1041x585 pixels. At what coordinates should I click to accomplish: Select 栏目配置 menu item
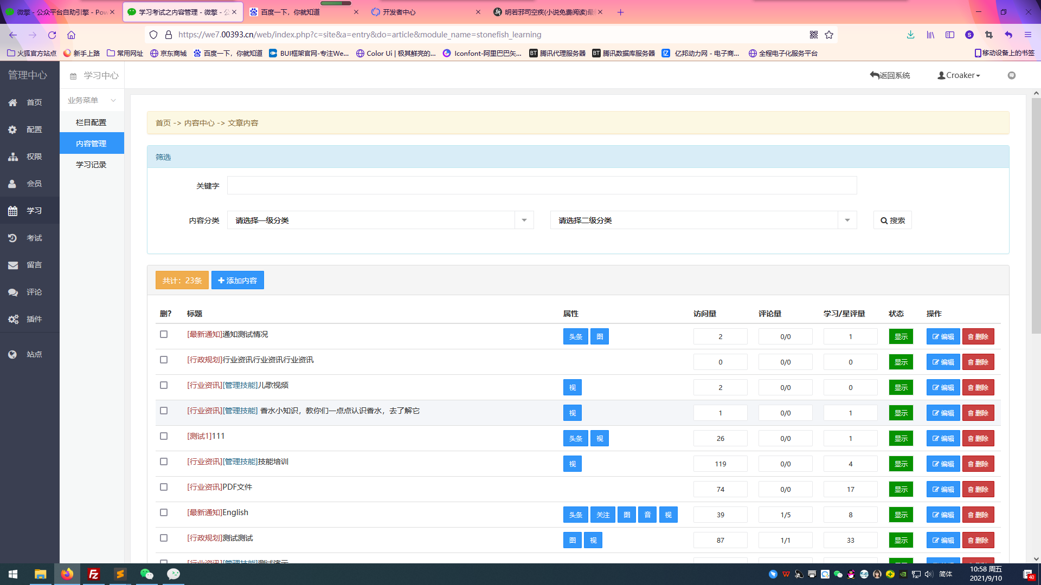[91, 122]
